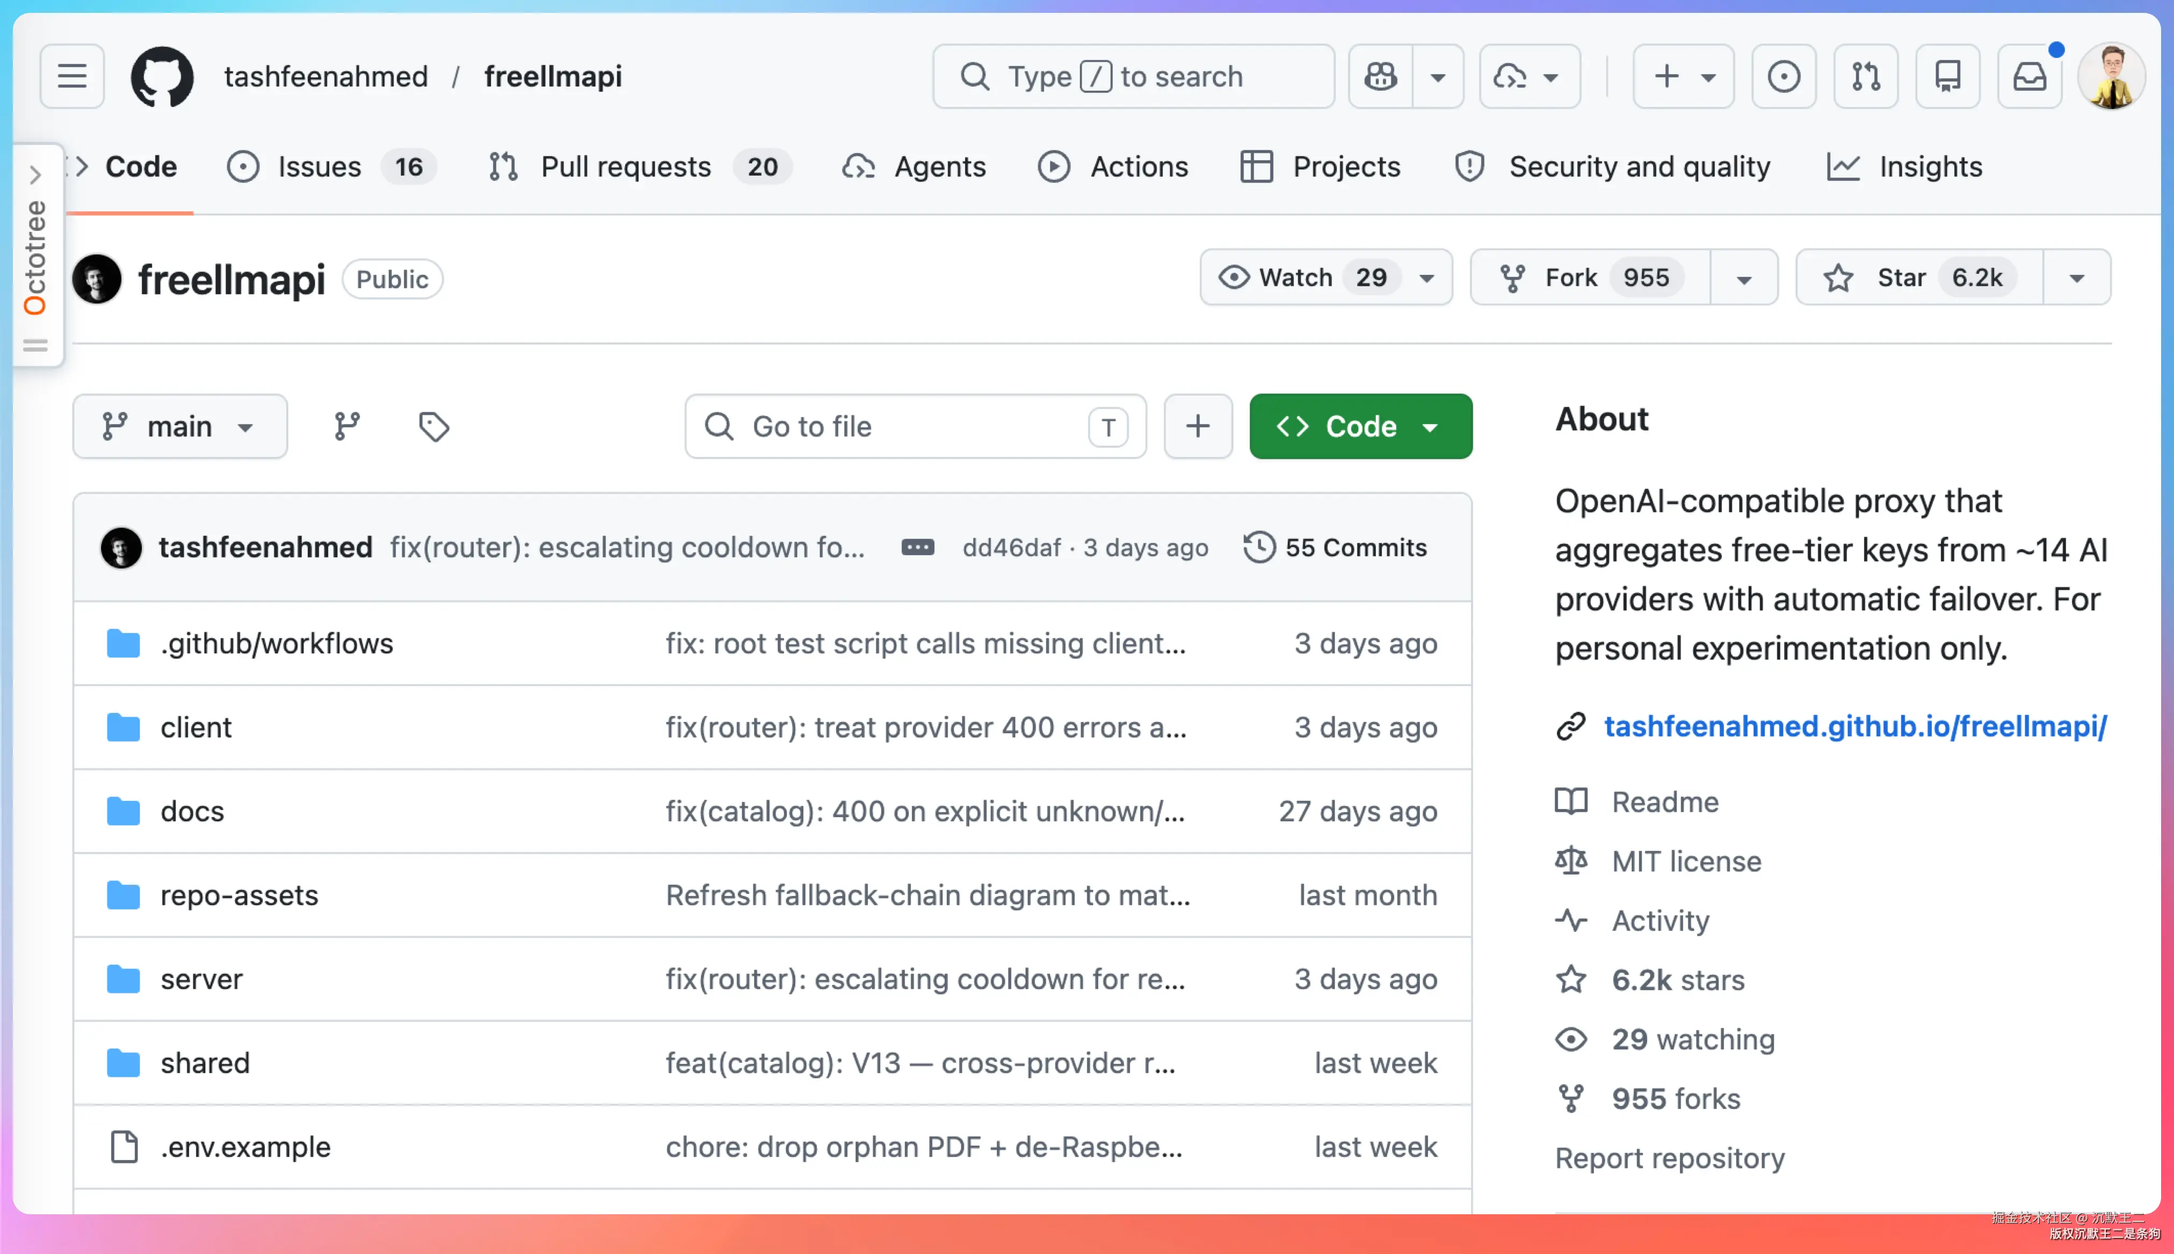The width and height of the screenshot is (2174, 1254).
Task: Open the main branch selector
Action: [180, 426]
